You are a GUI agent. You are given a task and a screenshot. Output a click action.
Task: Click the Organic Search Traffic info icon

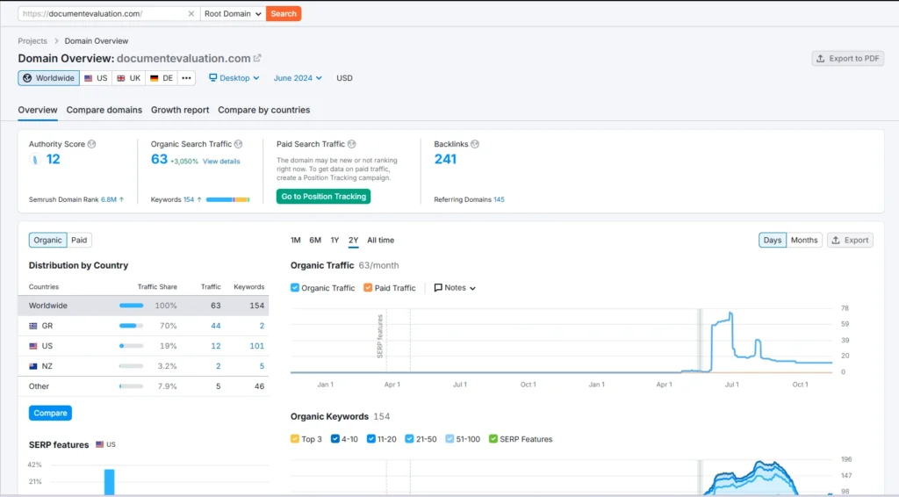click(239, 144)
